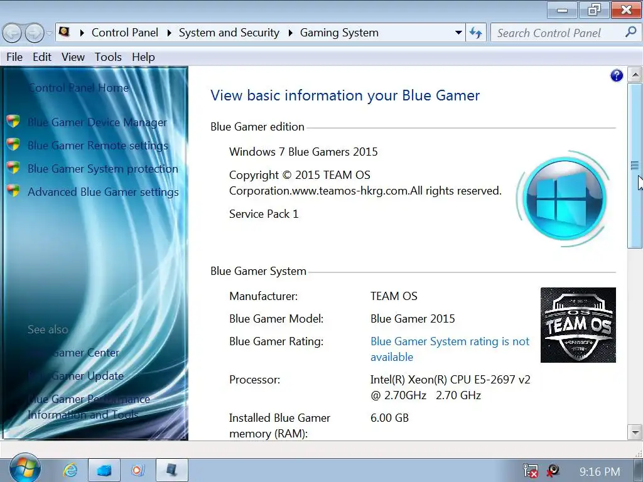Expand the root breadcrumb arrow before Control Panel
This screenshot has width=643, height=482.
pyautogui.click(x=82, y=33)
